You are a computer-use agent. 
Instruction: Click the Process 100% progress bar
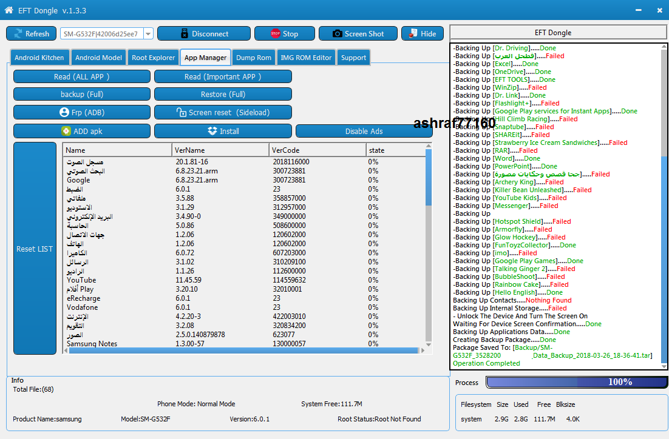pos(577,382)
